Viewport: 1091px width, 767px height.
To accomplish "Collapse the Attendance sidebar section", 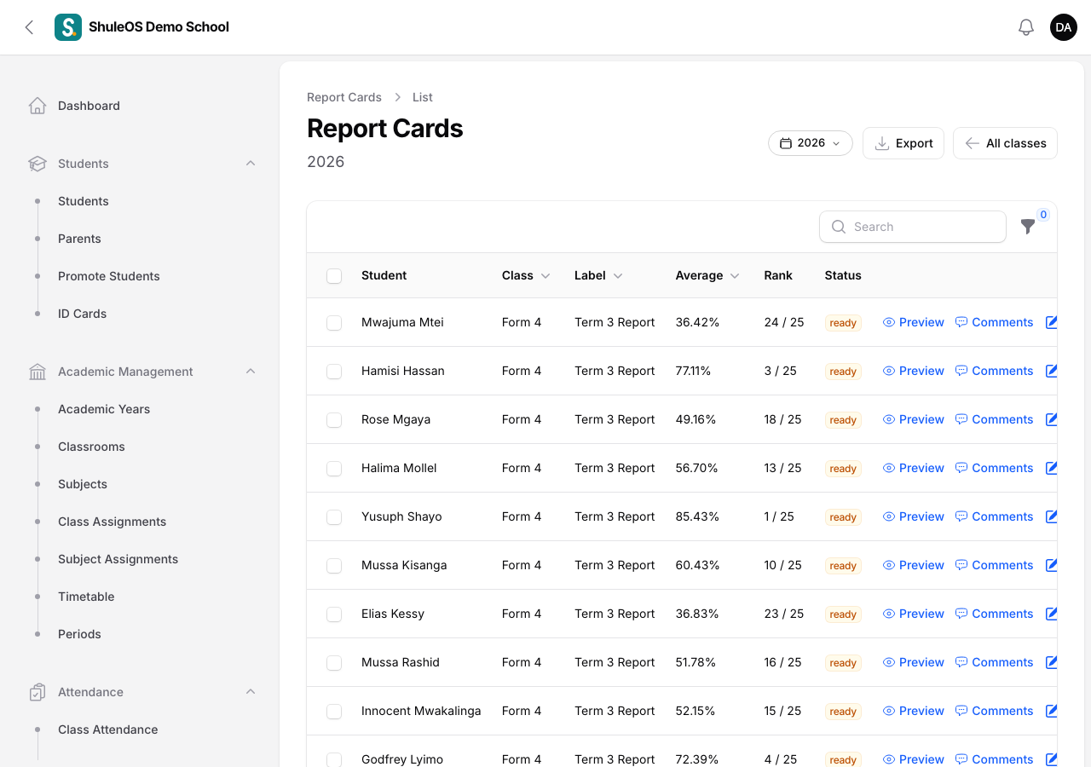I will coord(251,692).
